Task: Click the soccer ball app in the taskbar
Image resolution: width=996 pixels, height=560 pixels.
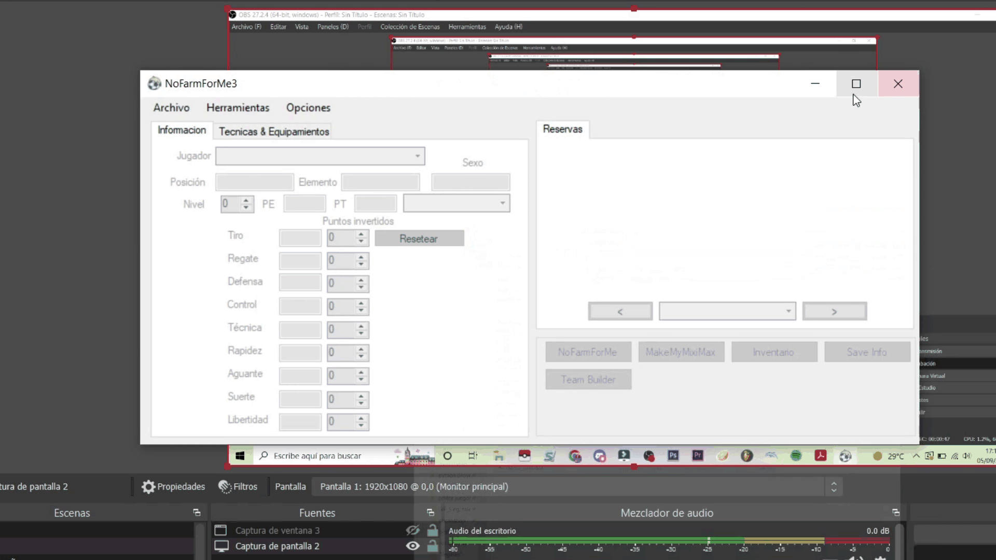Action: (x=845, y=456)
